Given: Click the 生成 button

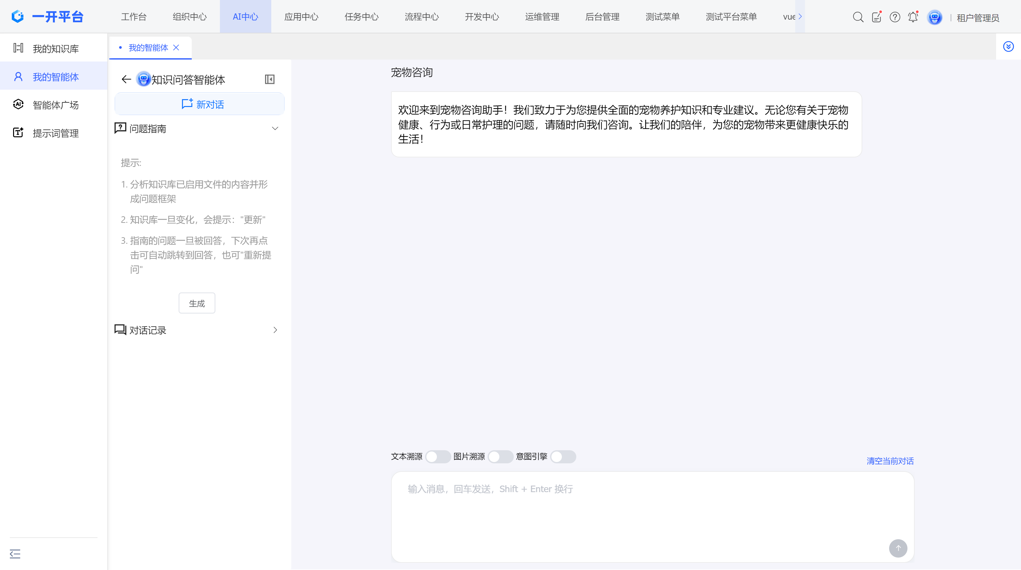Looking at the screenshot, I should coord(197,303).
